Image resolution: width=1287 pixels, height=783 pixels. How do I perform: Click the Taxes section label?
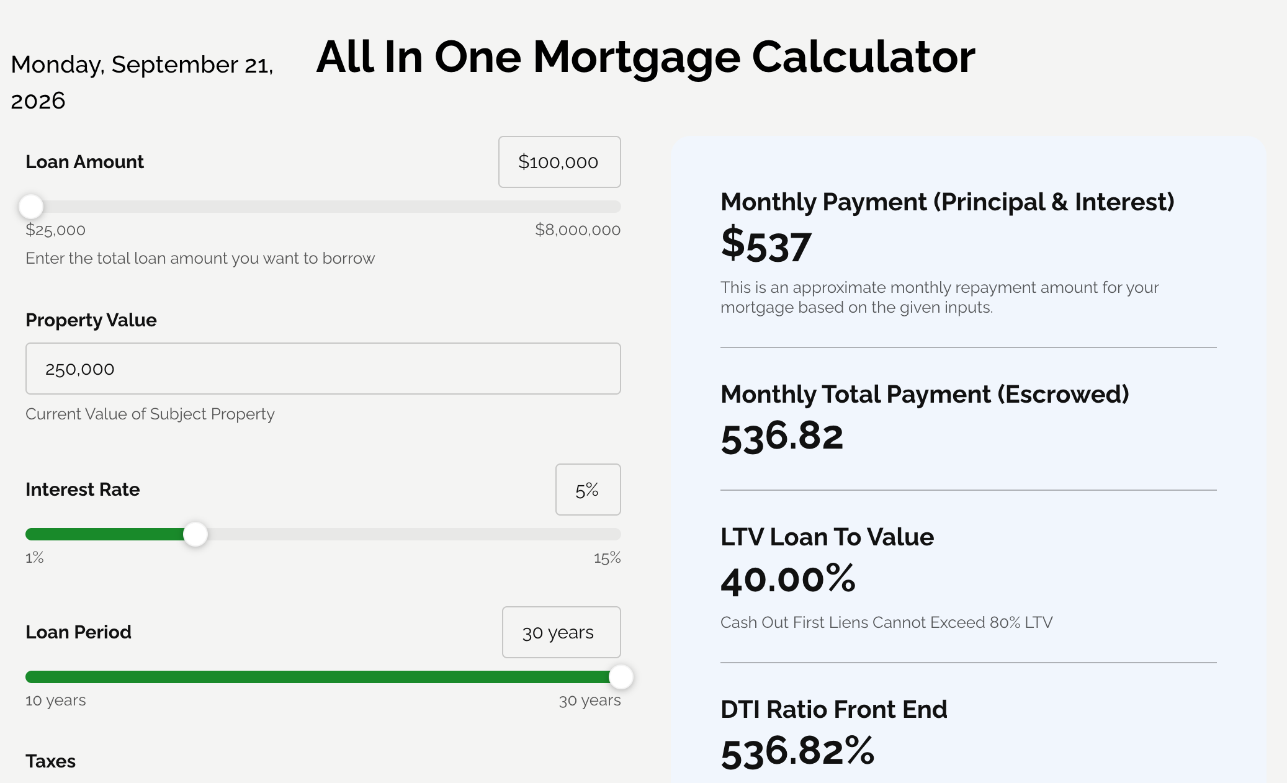tap(50, 761)
